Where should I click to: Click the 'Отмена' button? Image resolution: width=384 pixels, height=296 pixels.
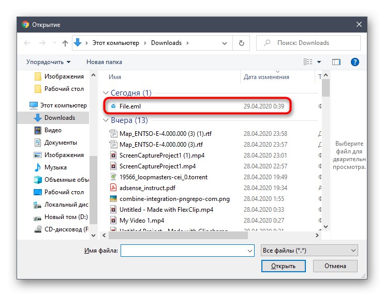(335, 266)
